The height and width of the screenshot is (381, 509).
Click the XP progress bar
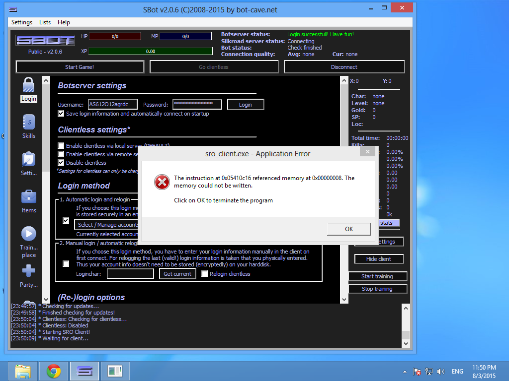(151, 51)
